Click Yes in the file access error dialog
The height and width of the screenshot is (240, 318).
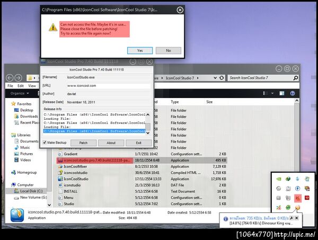click(x=140, y=50)
